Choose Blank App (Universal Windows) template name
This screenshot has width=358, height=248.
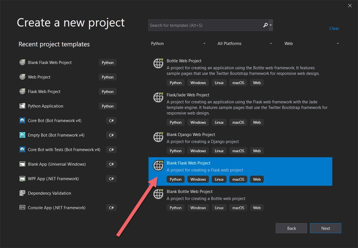point(57,164)
